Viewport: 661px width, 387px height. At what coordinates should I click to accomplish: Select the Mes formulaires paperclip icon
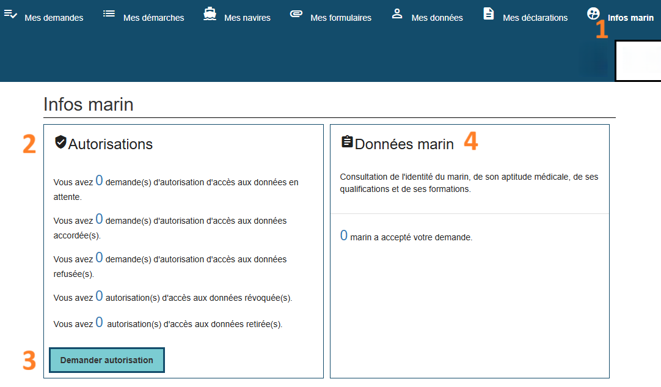tap(296, 13)
